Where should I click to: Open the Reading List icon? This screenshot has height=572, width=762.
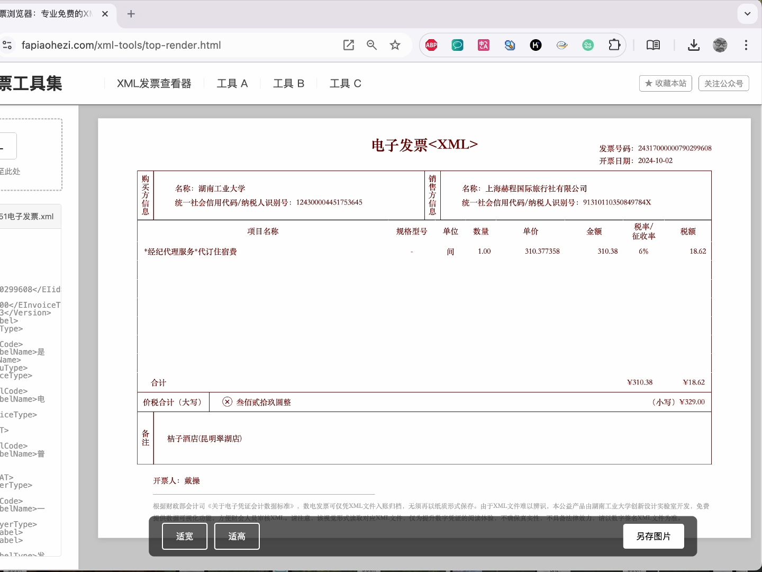654,45
